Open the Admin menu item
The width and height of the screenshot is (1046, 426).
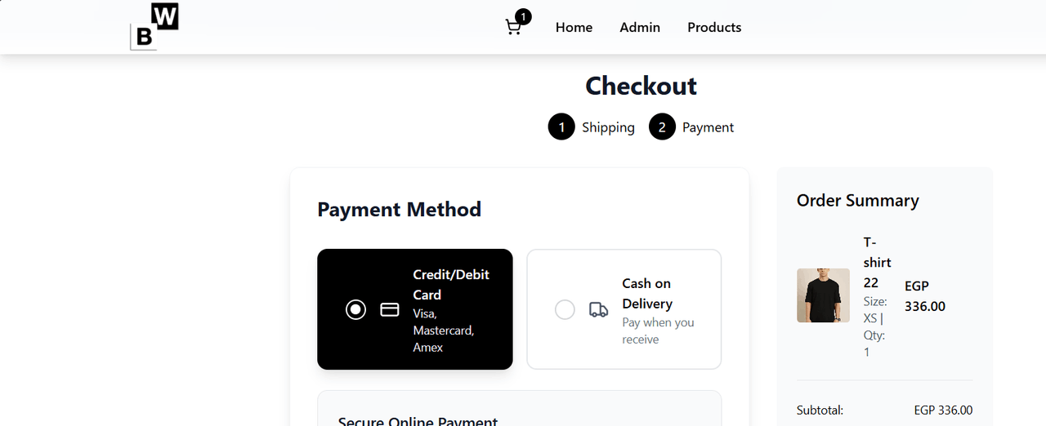pyautogui.click(x=640, y=28)
